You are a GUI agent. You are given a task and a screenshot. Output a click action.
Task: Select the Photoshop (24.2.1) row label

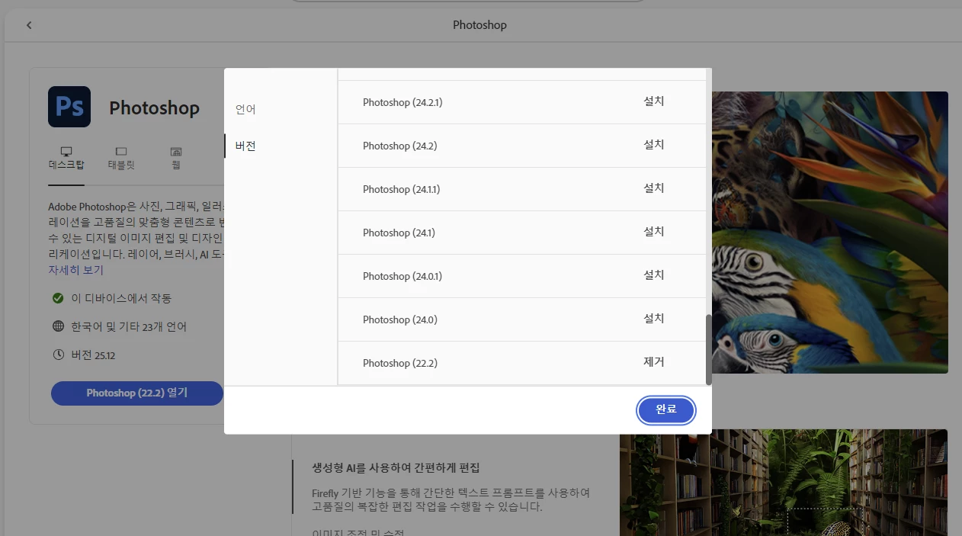(402, 102)
